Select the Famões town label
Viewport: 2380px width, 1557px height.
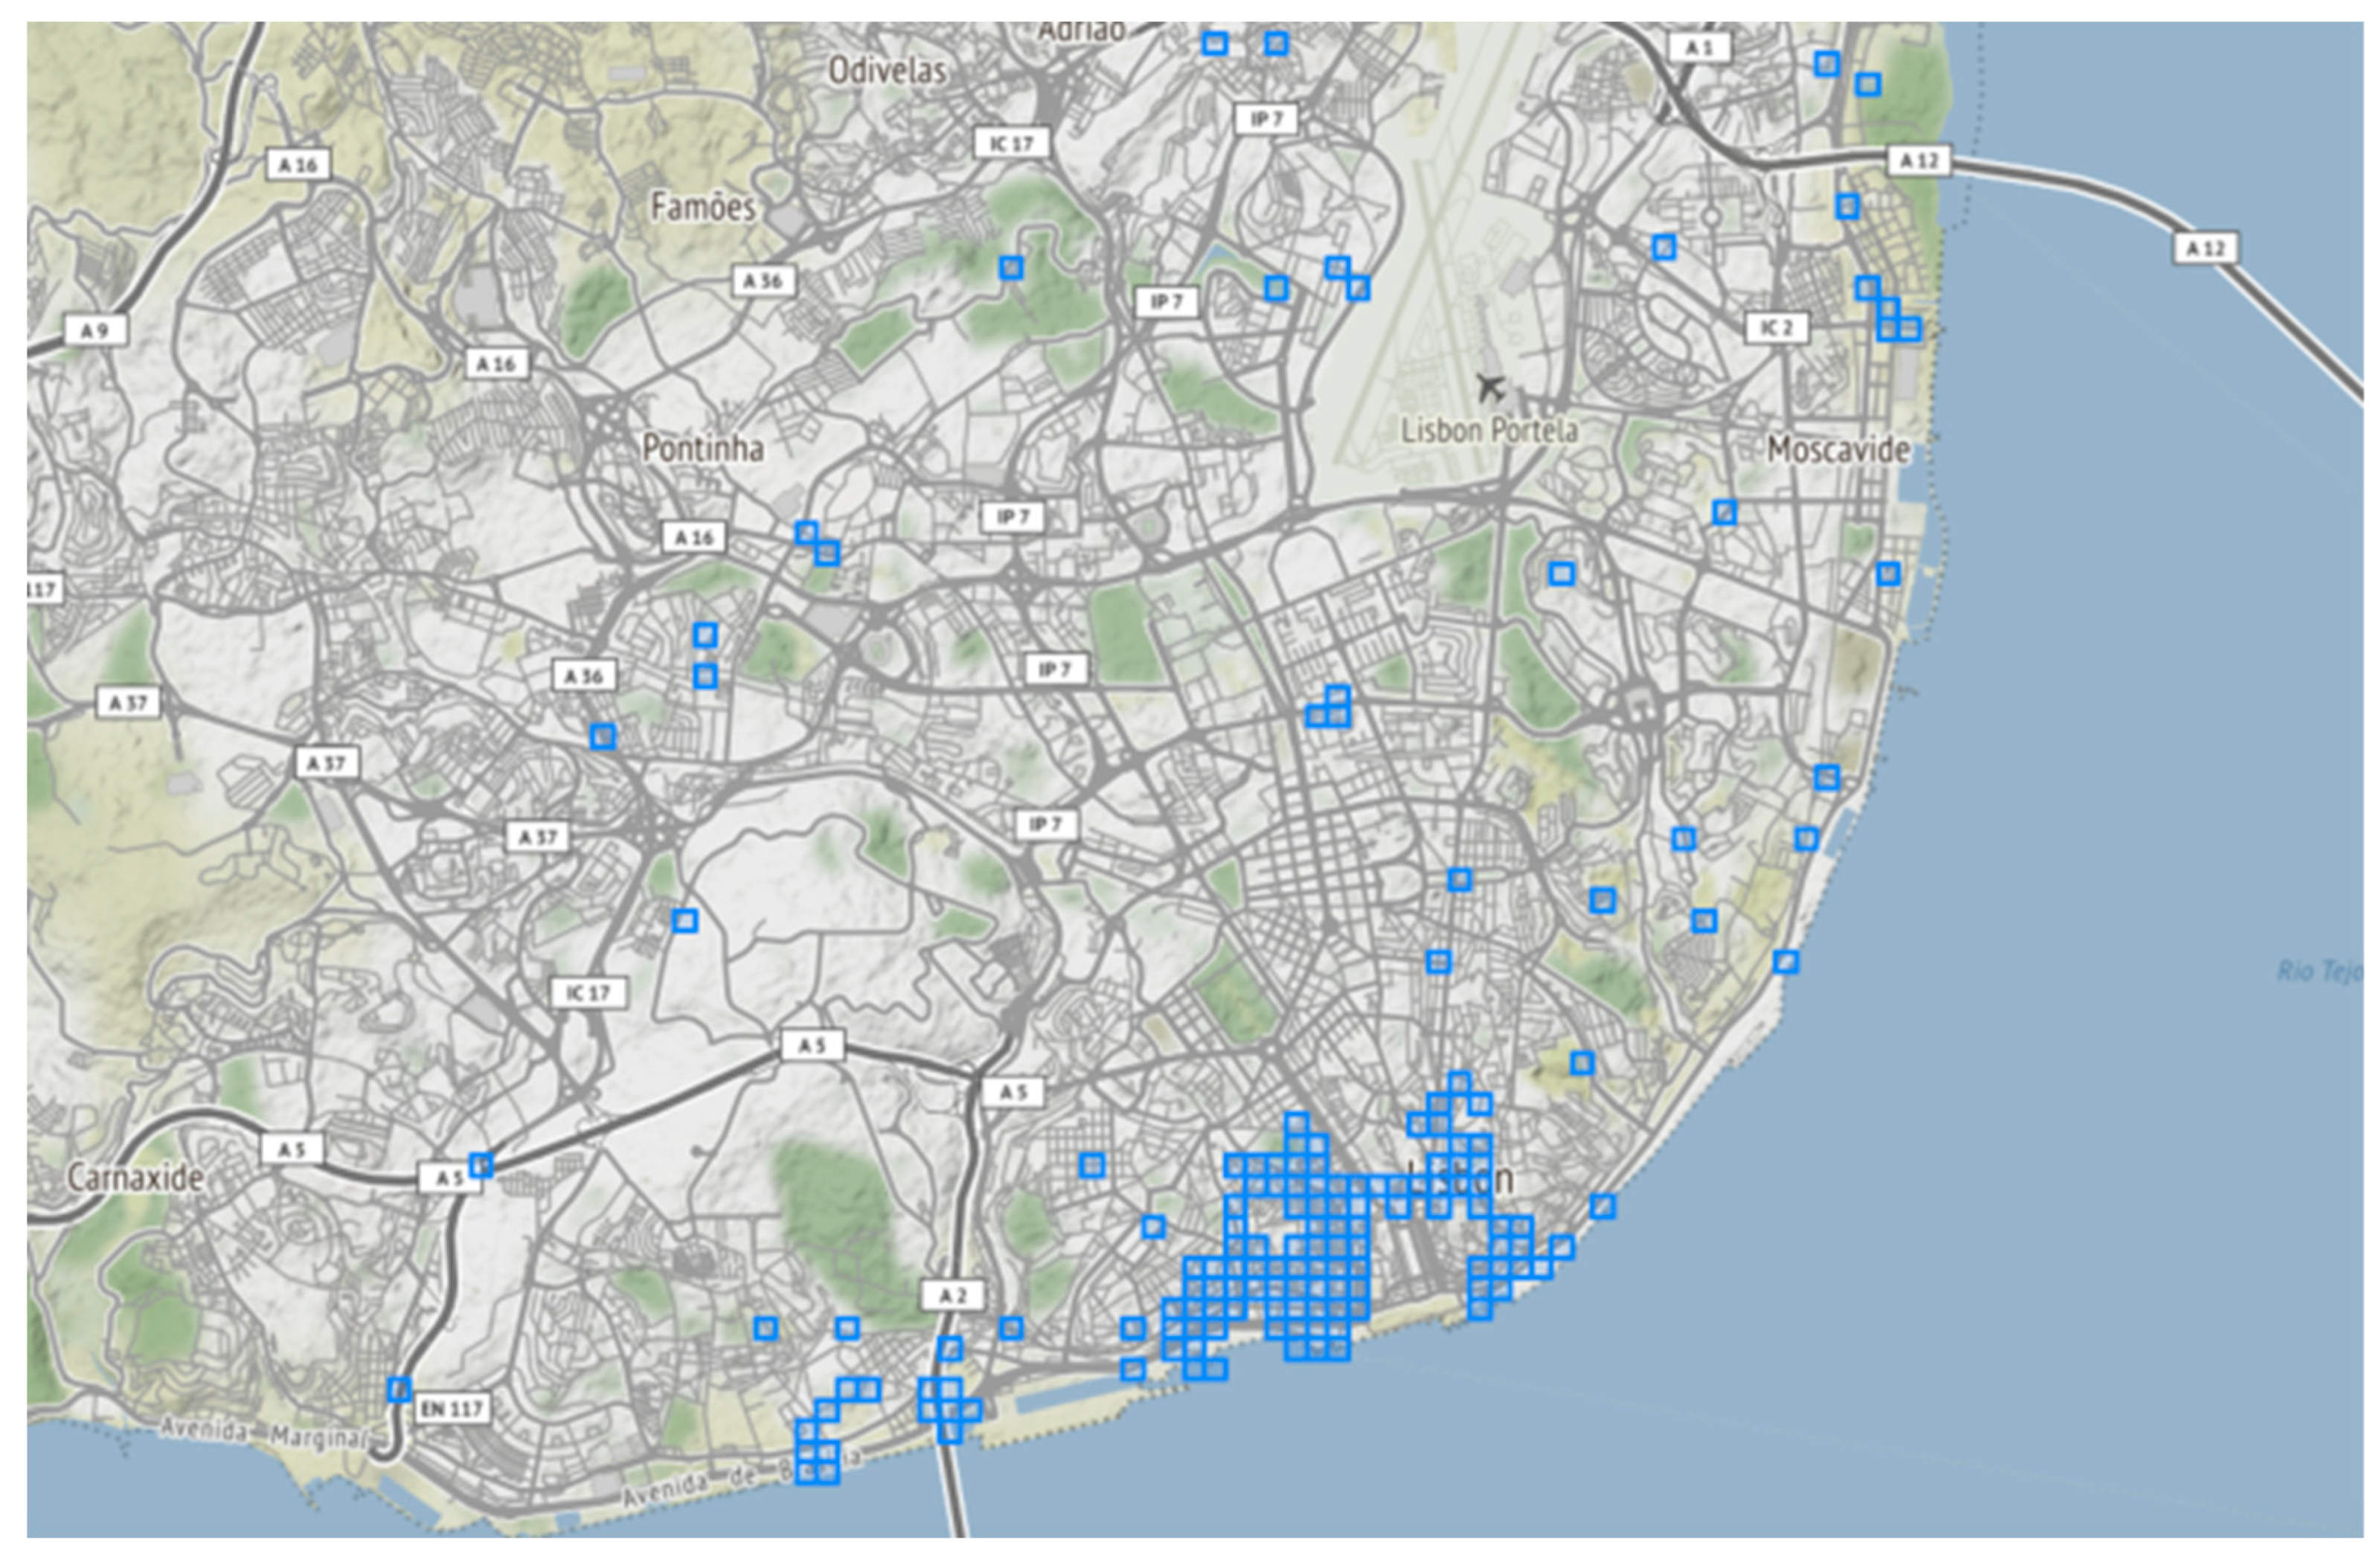pos(703,207)
